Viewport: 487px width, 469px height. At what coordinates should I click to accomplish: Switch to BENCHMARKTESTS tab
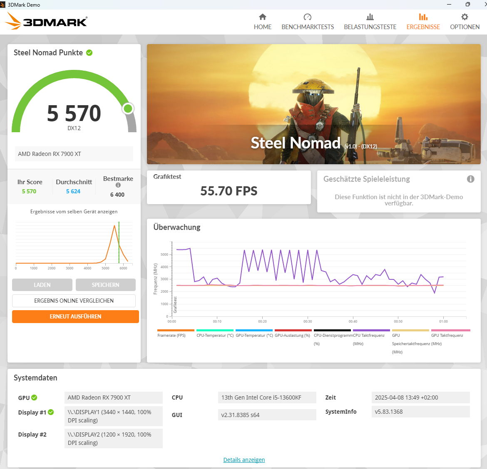pyautogui.click(x=308, y=22)
